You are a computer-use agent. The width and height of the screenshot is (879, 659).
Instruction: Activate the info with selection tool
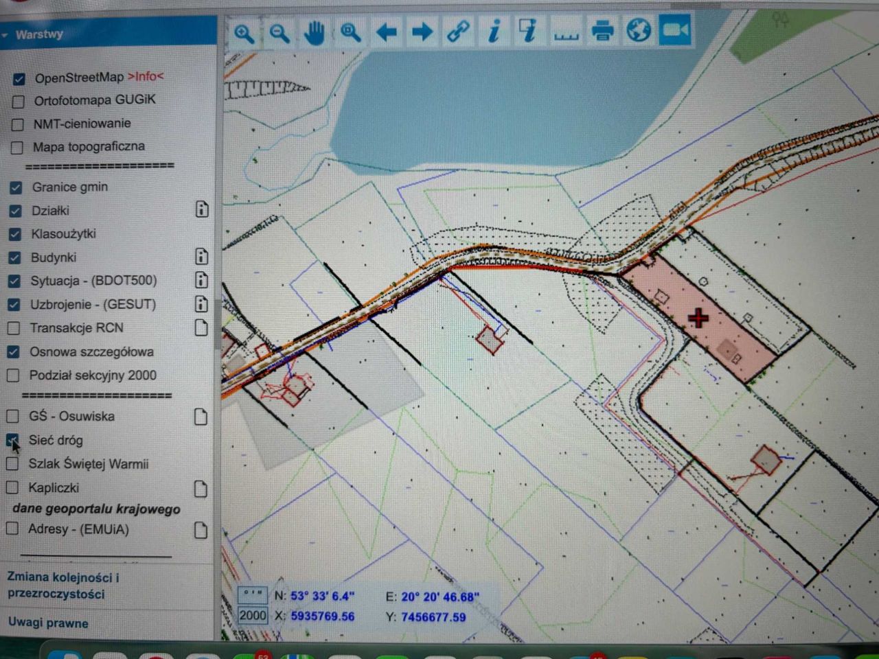pos(529,31)
